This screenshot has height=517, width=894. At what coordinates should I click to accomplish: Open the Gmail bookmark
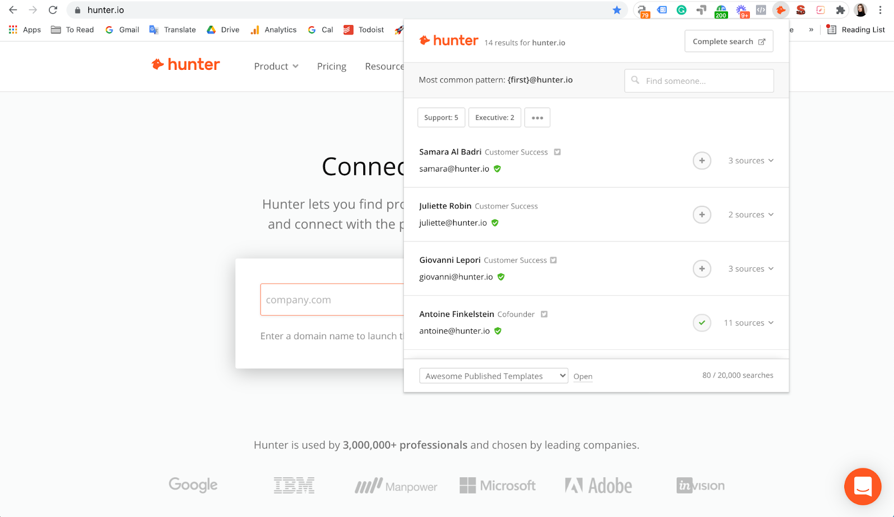coord(122,30)
